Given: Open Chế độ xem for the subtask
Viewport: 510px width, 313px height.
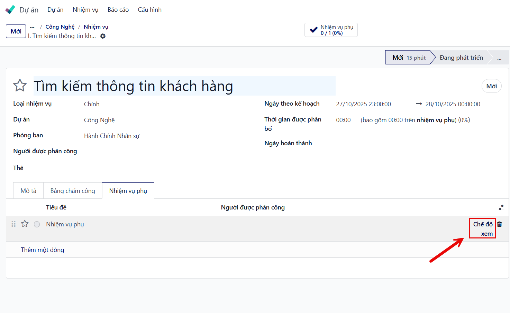Looking at the screenshot, I should [482, 228].
